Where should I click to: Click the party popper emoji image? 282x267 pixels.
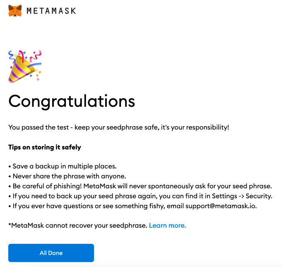click(x=25, y=67)
